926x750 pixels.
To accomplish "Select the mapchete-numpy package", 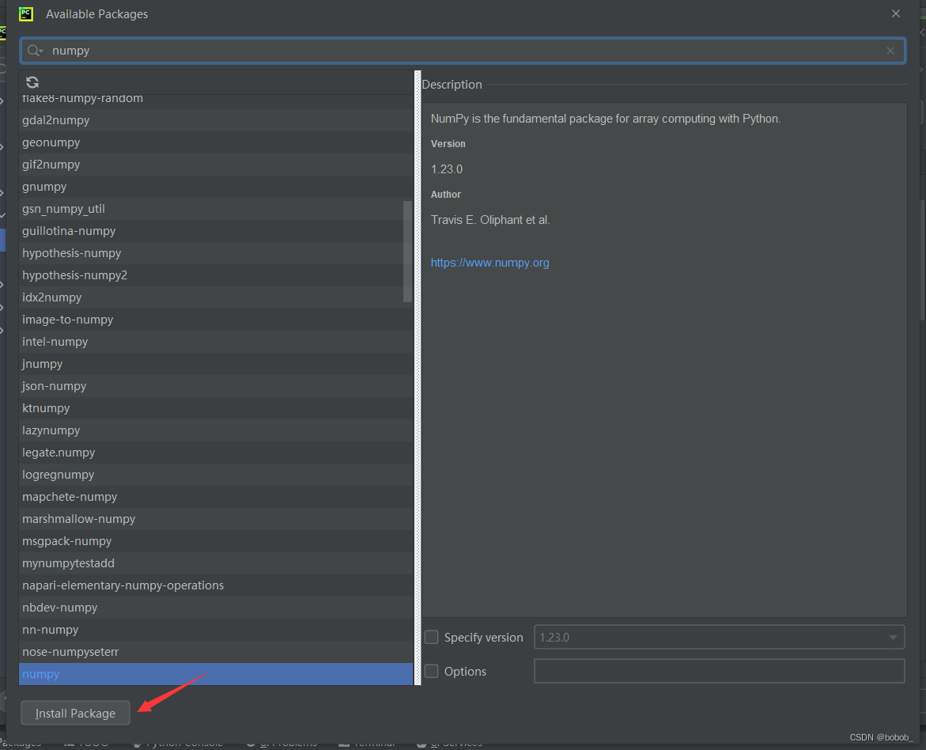I will 216,497.
